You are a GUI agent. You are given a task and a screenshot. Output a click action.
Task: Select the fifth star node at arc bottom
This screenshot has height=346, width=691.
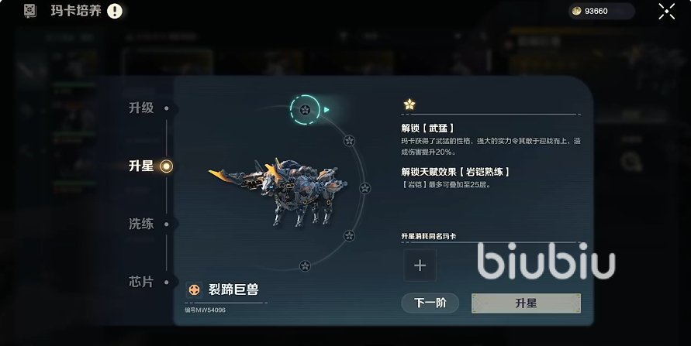[305, 266]
